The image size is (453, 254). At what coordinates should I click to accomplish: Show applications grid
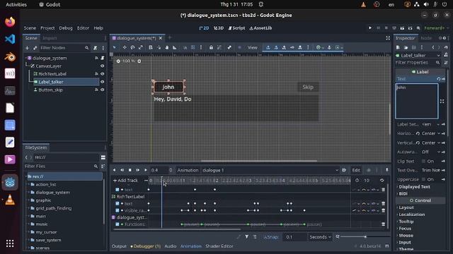(10, 243)
